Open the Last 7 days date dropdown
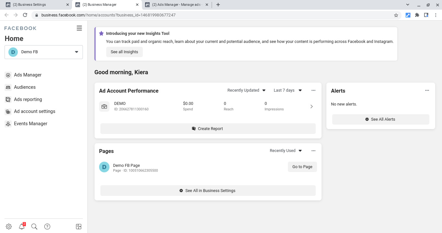This screenshot has width=442, height=233. click(x=288, y=90)
